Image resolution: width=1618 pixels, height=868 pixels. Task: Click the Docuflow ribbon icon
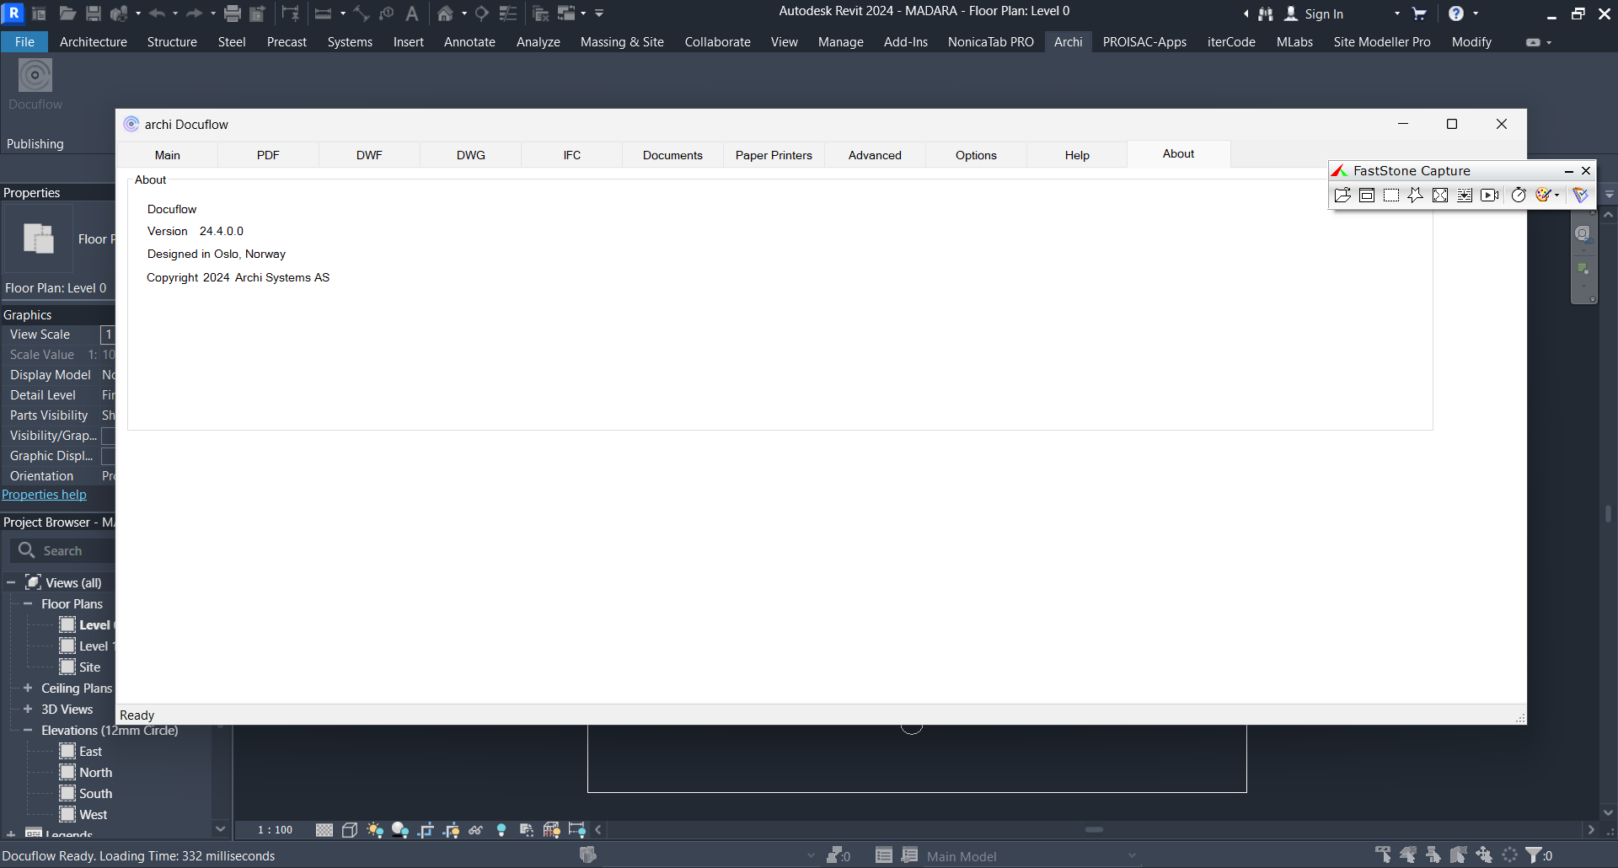click(x=35, y=76)
